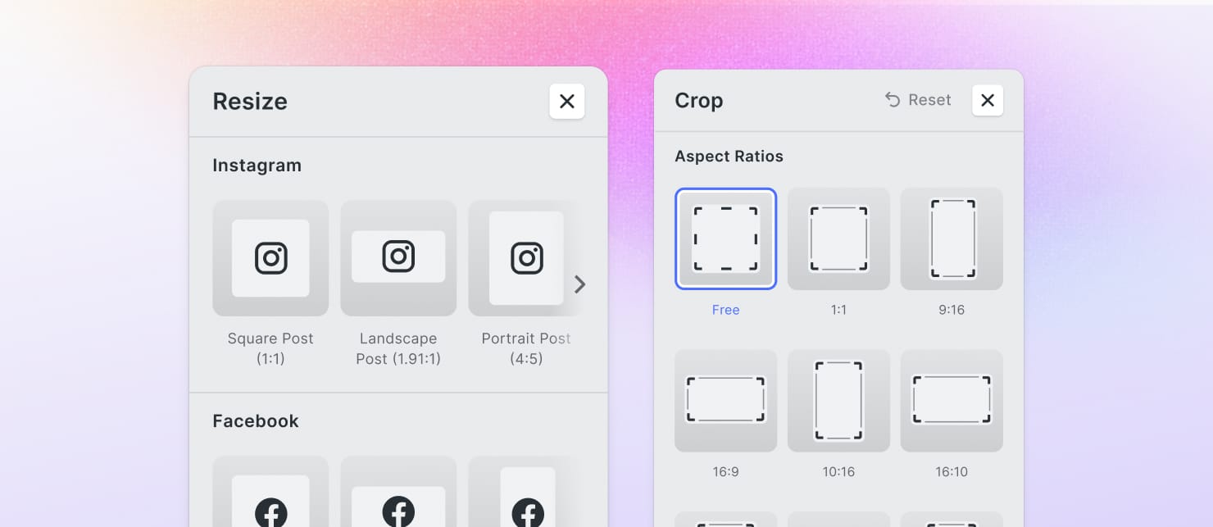Click the Facebook section heading
The image size is (1213, 527).
(x=256, y=421)
